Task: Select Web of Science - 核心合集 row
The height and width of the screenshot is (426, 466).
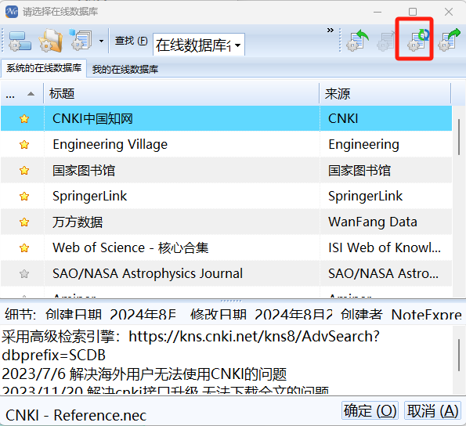Action: 130,247
